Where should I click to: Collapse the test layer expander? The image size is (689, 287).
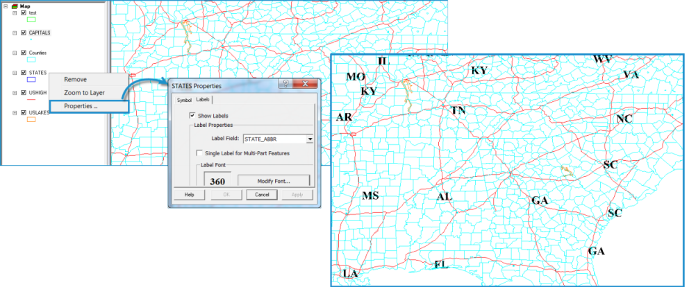pos(15,12)
